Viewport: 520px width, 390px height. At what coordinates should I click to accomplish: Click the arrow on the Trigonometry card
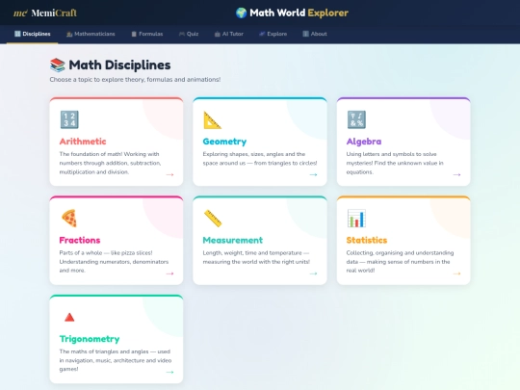(169, 372)
